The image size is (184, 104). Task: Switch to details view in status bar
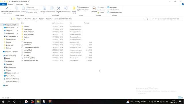(179, 98)
